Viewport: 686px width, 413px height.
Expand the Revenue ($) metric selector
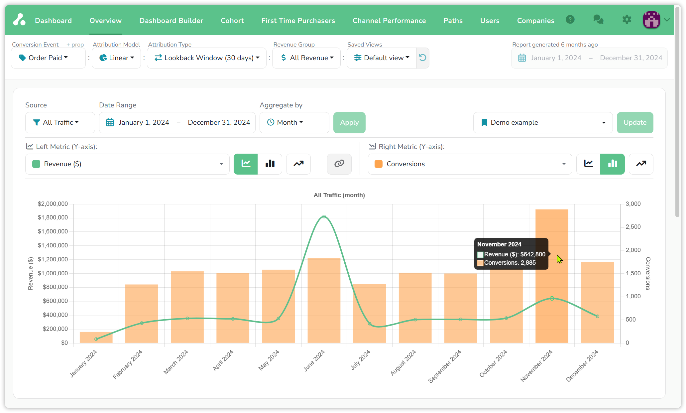127,164
